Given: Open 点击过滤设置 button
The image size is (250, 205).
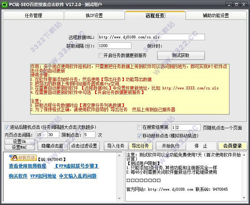Looking at the screenshot, I should 84,146.
